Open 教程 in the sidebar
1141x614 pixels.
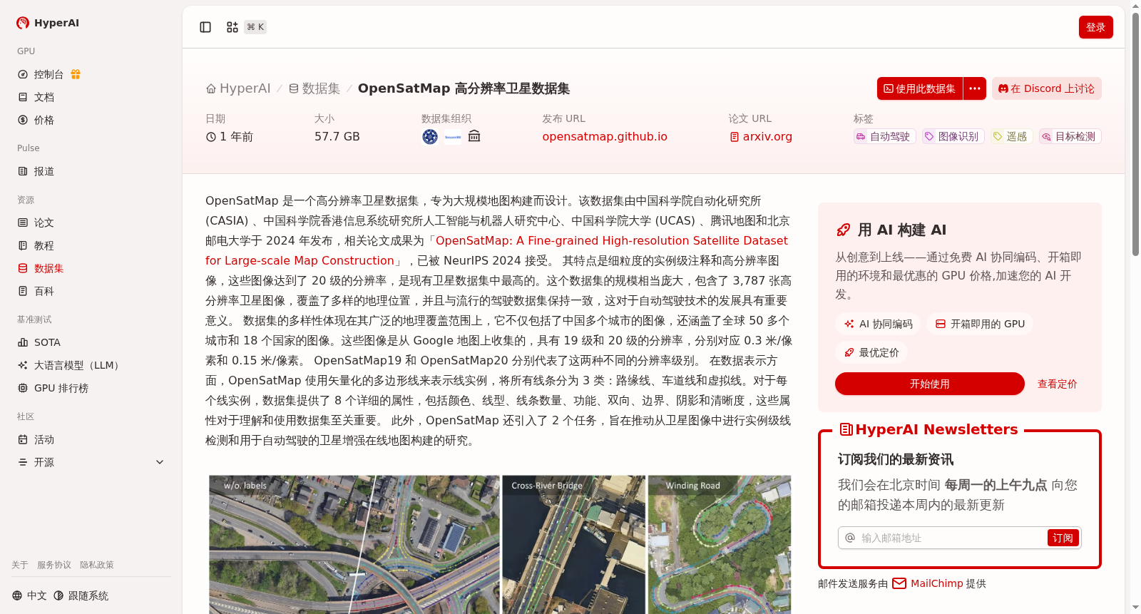pyautogui.click(x=36, y=245)
